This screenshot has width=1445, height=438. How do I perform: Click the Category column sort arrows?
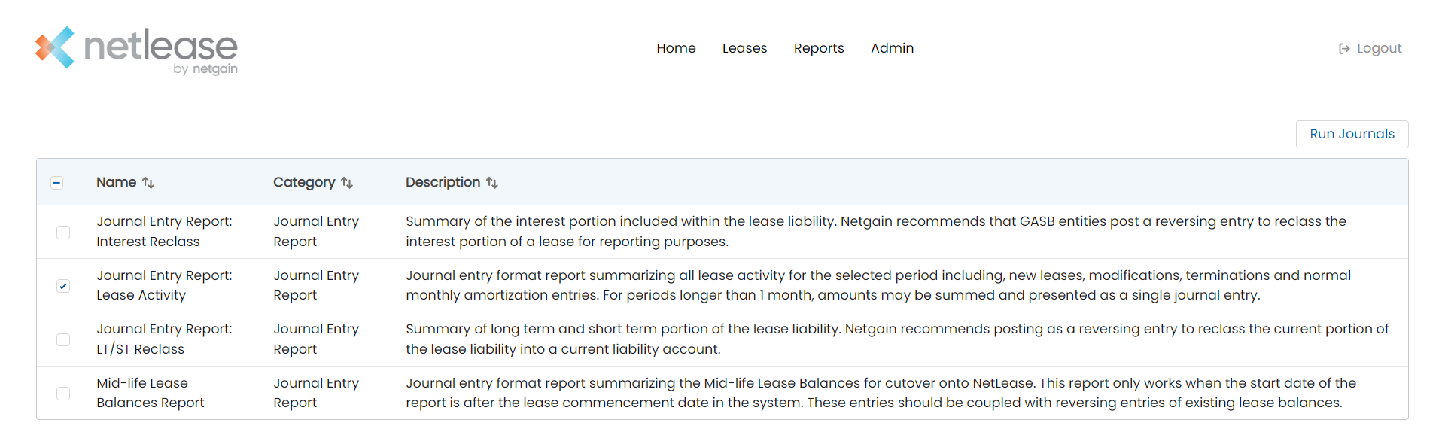click(347, 183)
